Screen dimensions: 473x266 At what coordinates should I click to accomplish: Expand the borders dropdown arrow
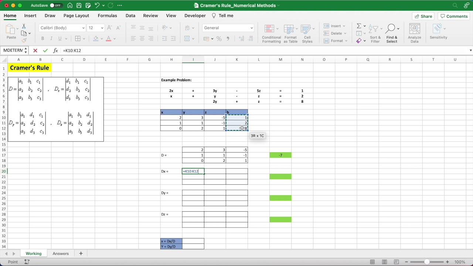tap(84, 38)
